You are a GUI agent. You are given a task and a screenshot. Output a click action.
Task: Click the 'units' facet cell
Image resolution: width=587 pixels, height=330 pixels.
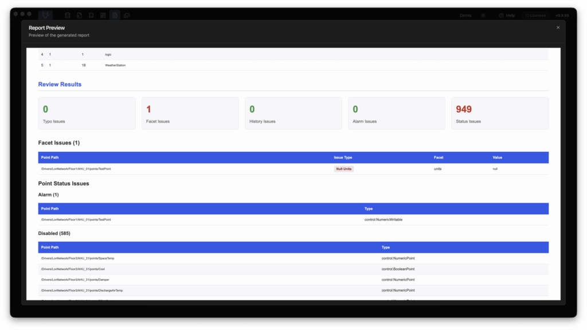coord(437,169)
